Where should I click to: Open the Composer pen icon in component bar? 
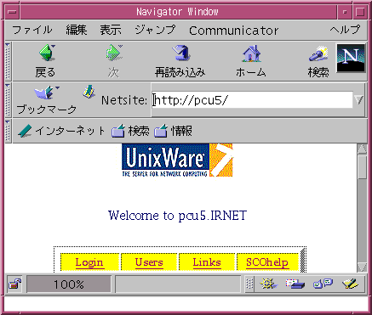click(x=350, y=284)
